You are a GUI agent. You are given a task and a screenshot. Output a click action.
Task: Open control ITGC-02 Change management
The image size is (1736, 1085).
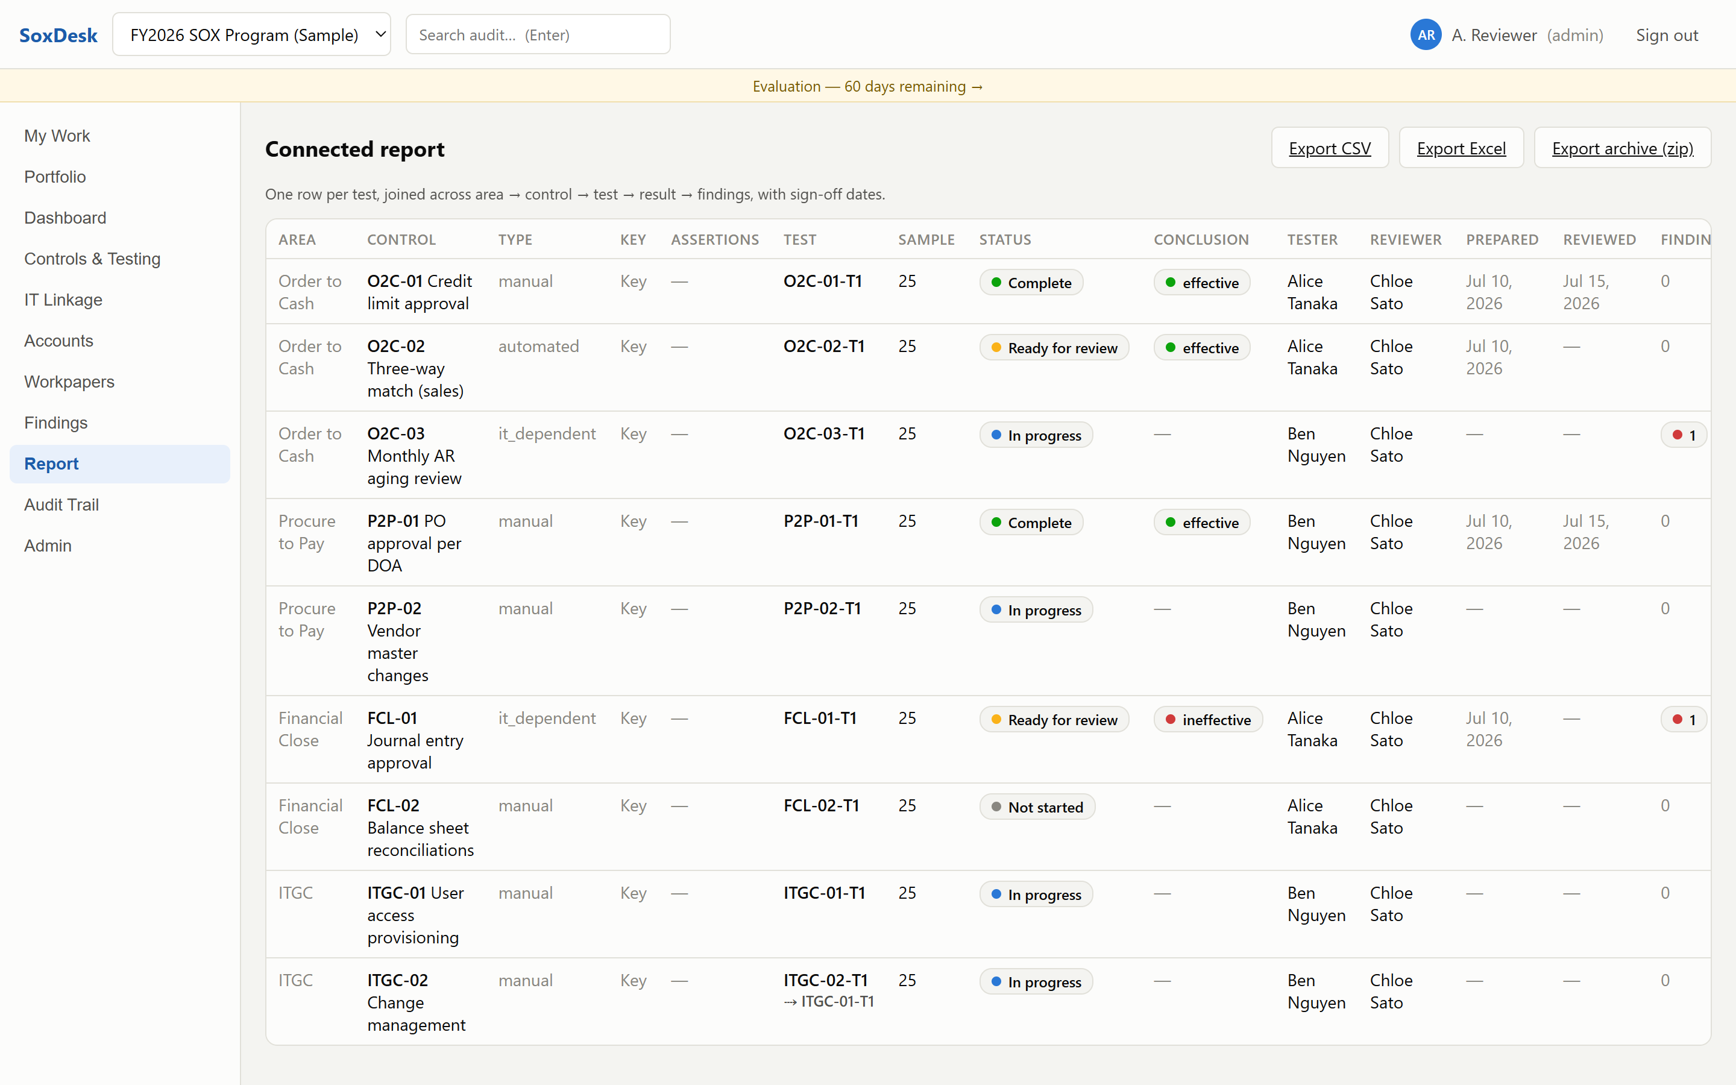click(x=416, y=1002)
